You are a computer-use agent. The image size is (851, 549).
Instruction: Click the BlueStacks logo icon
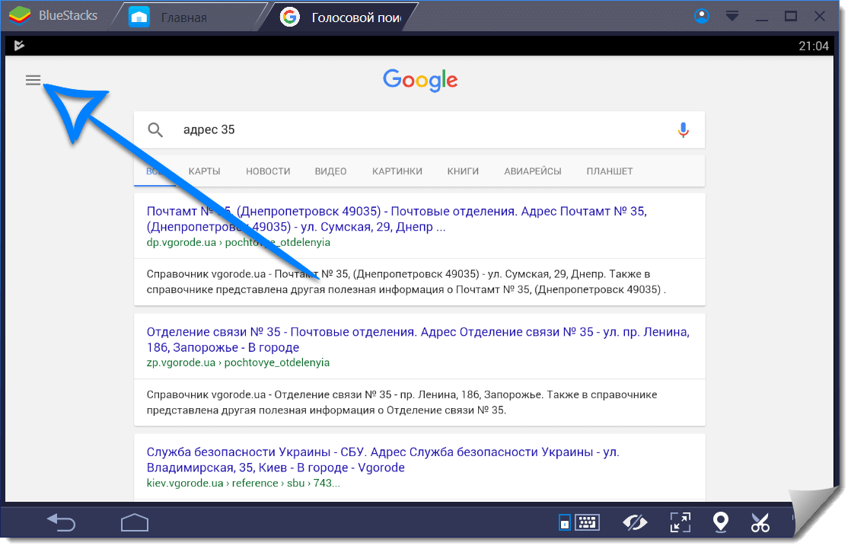20,16
